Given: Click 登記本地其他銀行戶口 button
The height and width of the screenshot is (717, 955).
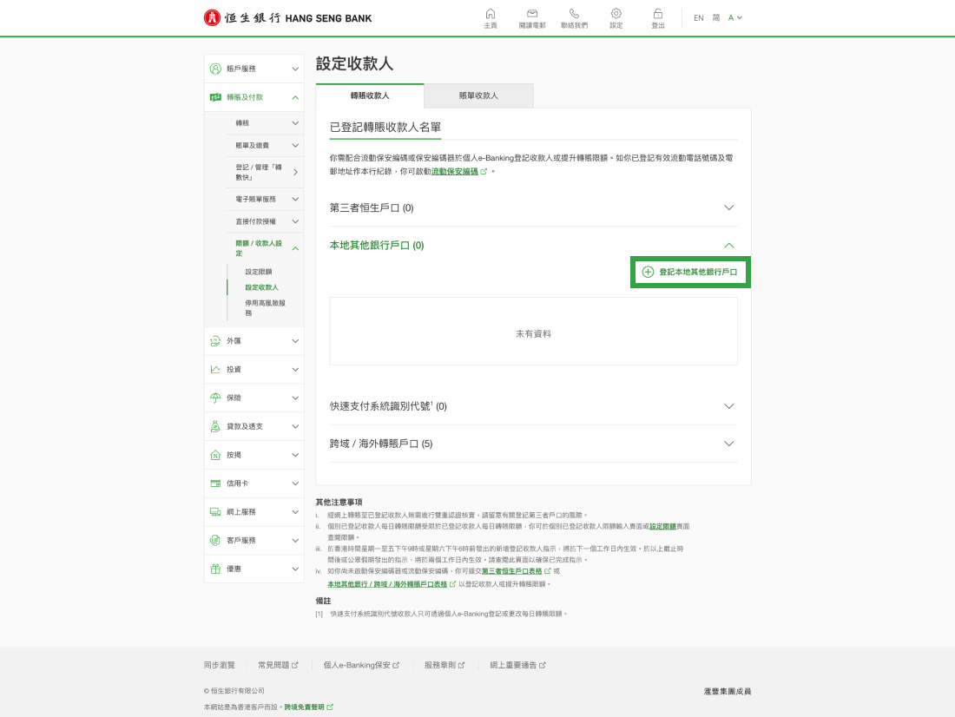Looking at the screenshot, I should [x=690, y=272].
